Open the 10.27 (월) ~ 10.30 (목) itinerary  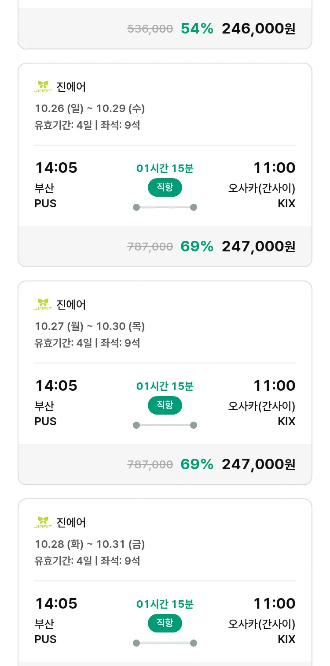[x=90, y=326]
